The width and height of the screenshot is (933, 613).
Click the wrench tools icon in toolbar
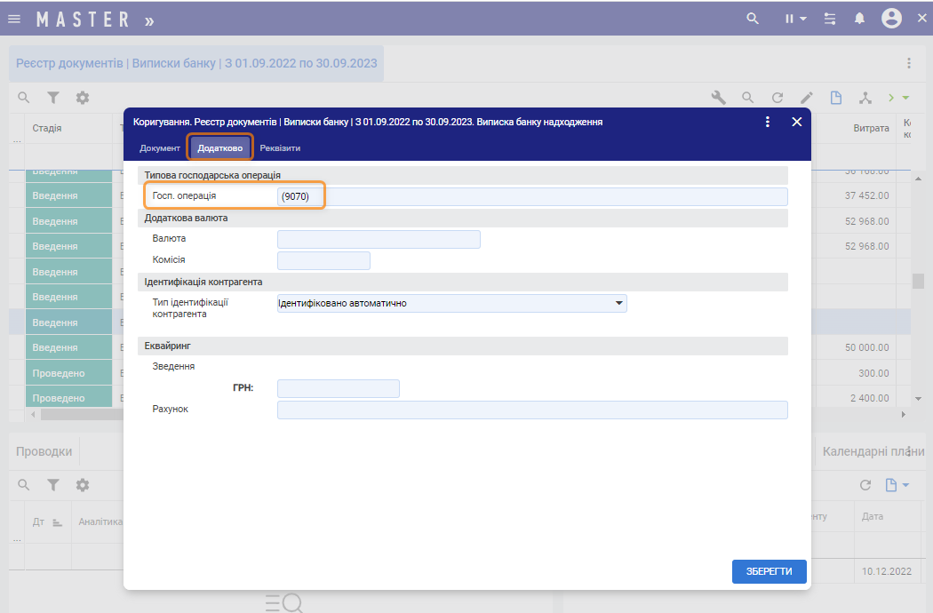pos(719,98)
